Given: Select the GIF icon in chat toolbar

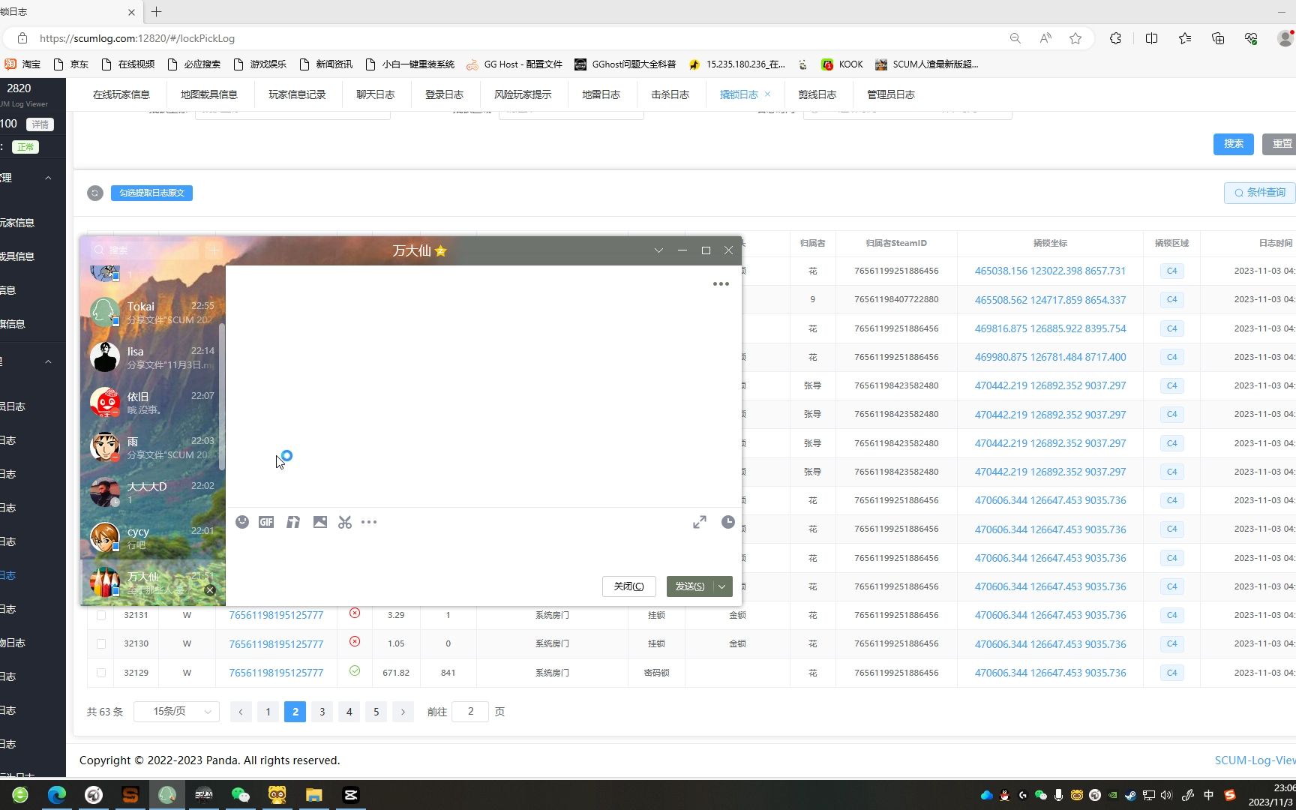Looking at the screenshot, I should coord(266,522).
